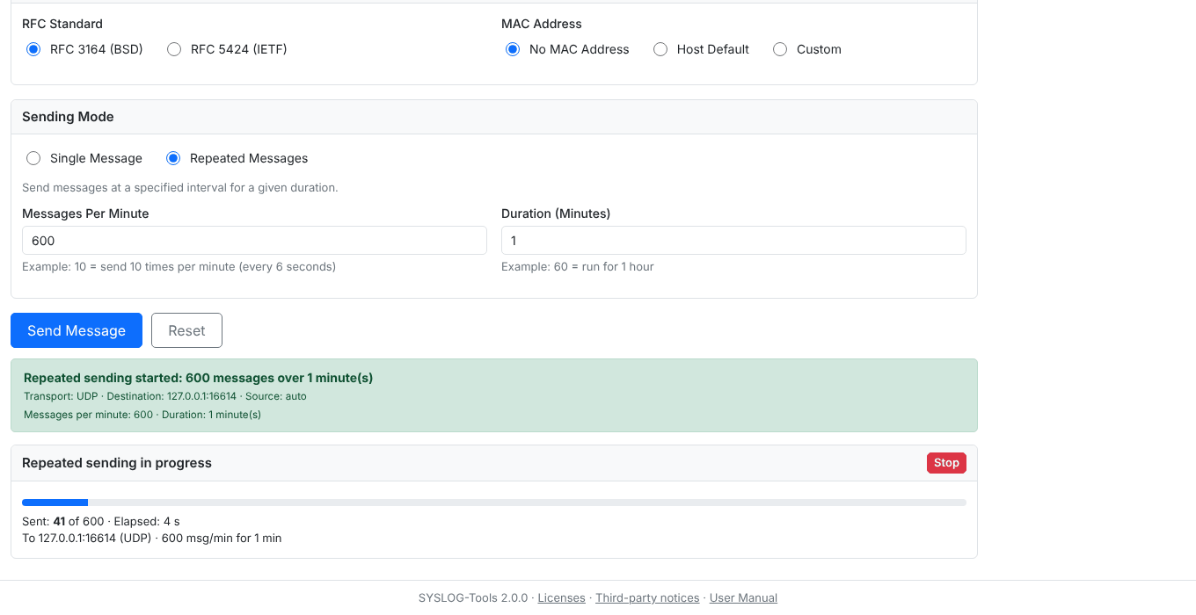This screenshot has height=615, width=1196.
Task: Click the 'Messages Per Minute' label
Action: pyautogui.click(x=85, y=213)
